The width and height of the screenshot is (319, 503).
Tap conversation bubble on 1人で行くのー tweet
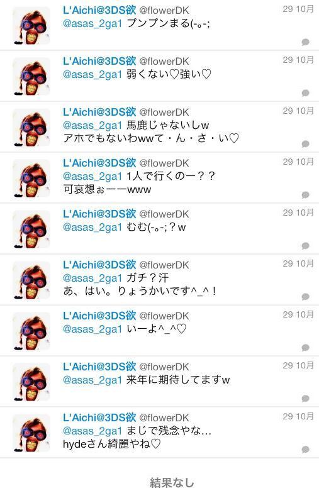tap(306, 195)
